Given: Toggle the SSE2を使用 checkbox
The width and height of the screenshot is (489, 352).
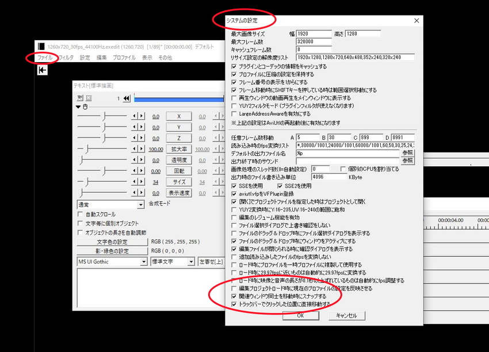Looking at the screenshot, I should pos(280,186).
